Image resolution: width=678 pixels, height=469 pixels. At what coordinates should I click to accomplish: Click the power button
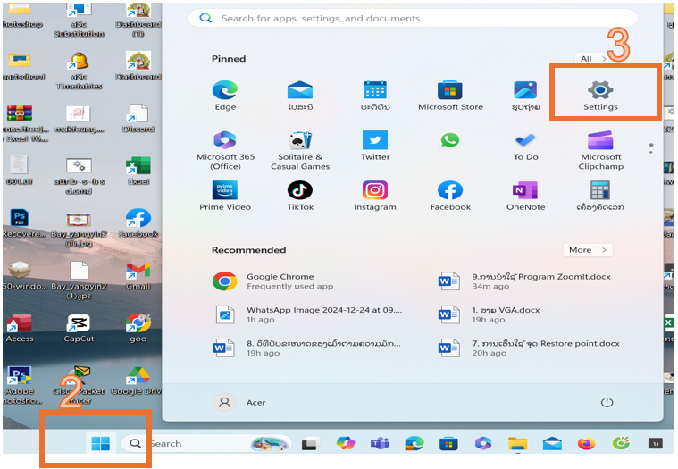607,403
